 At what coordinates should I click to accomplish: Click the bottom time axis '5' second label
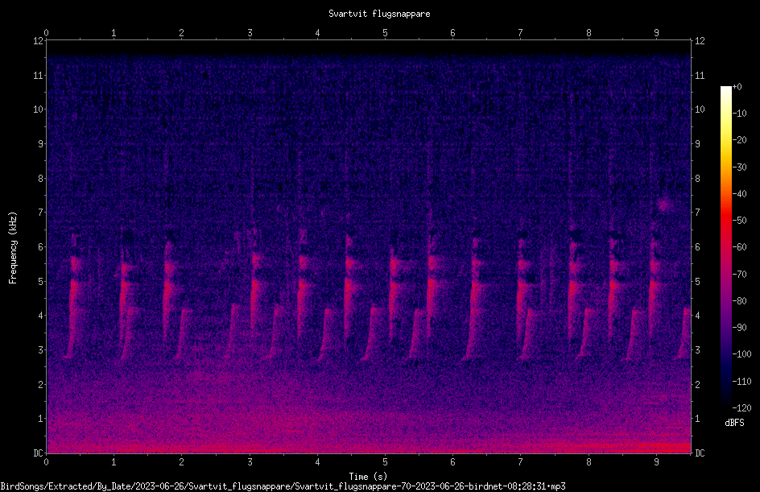(386, 462)
